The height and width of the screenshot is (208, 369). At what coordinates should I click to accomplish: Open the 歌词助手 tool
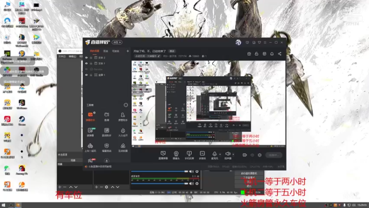click(107, 132)
